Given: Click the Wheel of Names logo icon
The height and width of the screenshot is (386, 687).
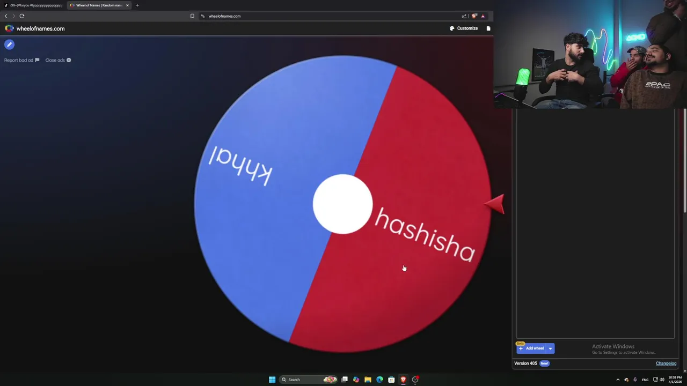Looking at the screenshot, I should click(x=9, y=28).
